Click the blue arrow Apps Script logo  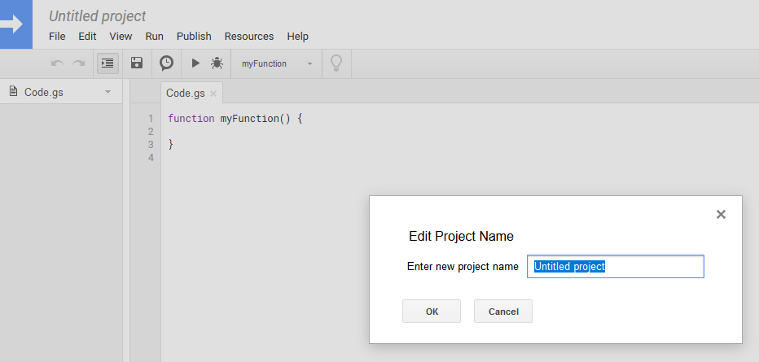point(16,24)
